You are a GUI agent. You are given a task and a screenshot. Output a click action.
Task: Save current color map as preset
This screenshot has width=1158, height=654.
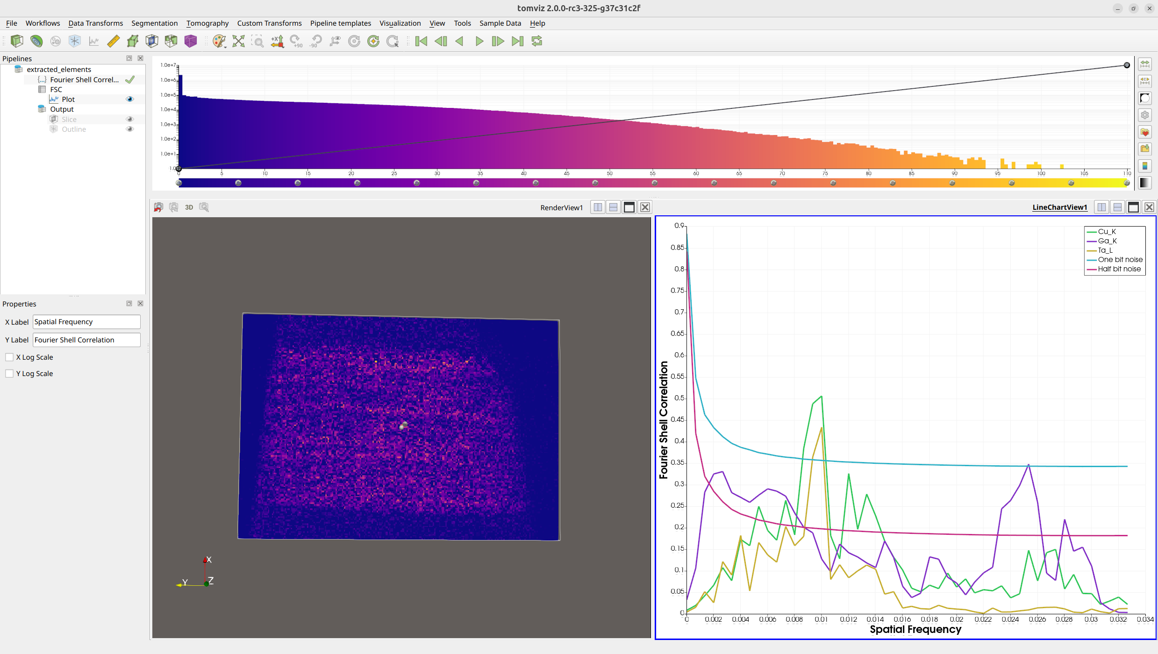click(x=1145, y=149)
